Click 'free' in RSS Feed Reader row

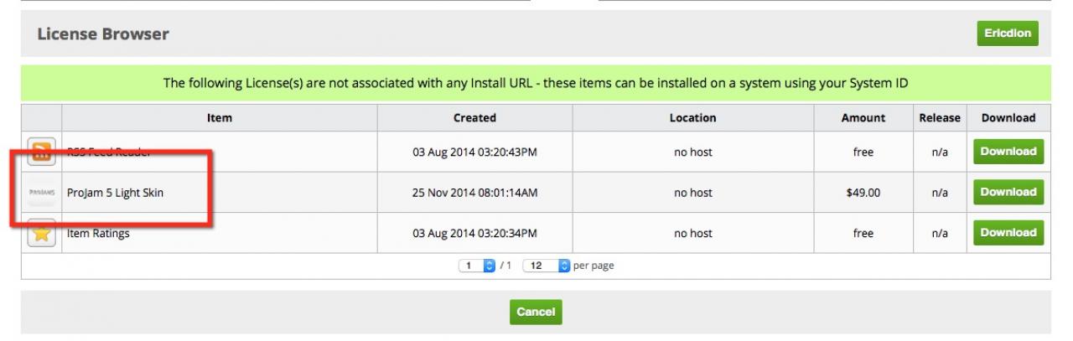pos(863,152)
